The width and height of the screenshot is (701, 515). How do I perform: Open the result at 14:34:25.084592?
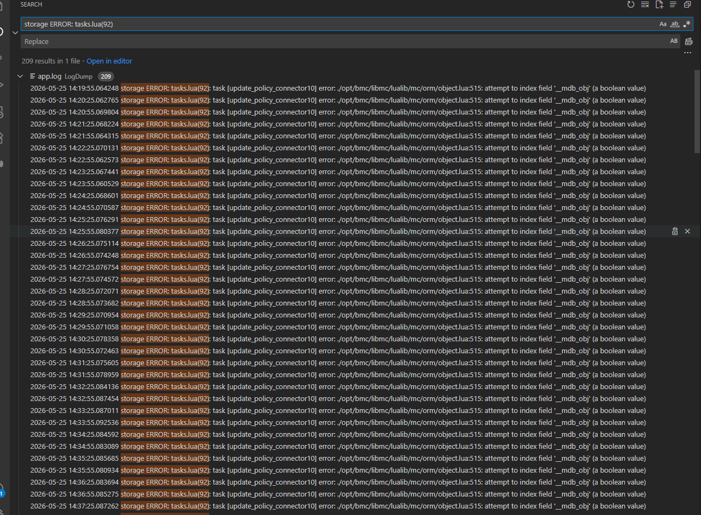point(338,434)
